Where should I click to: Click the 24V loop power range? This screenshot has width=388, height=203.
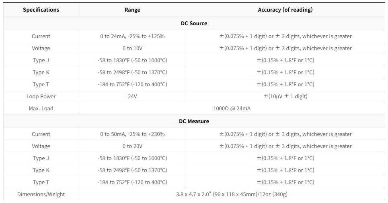coord(132,96)
